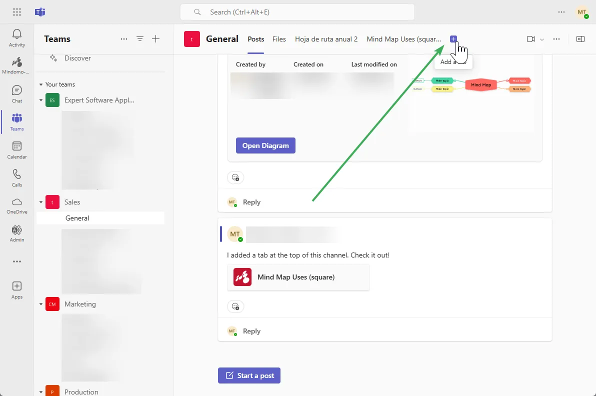This screenshot has width=596, height=396.
Task: Click the filter teams icon
Action: 140,39
